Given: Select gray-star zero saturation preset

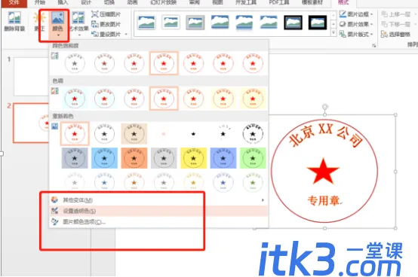Looking at the screenshot, I should coord(75,63).
